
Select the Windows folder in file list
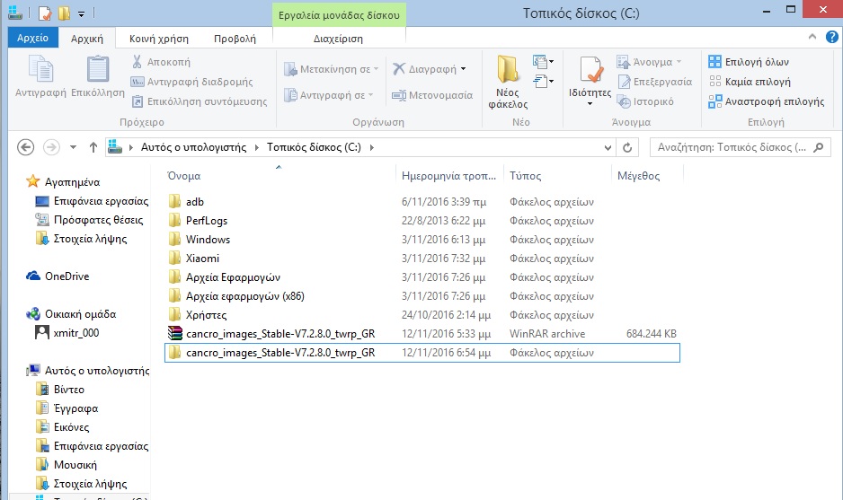pos(208,240)
